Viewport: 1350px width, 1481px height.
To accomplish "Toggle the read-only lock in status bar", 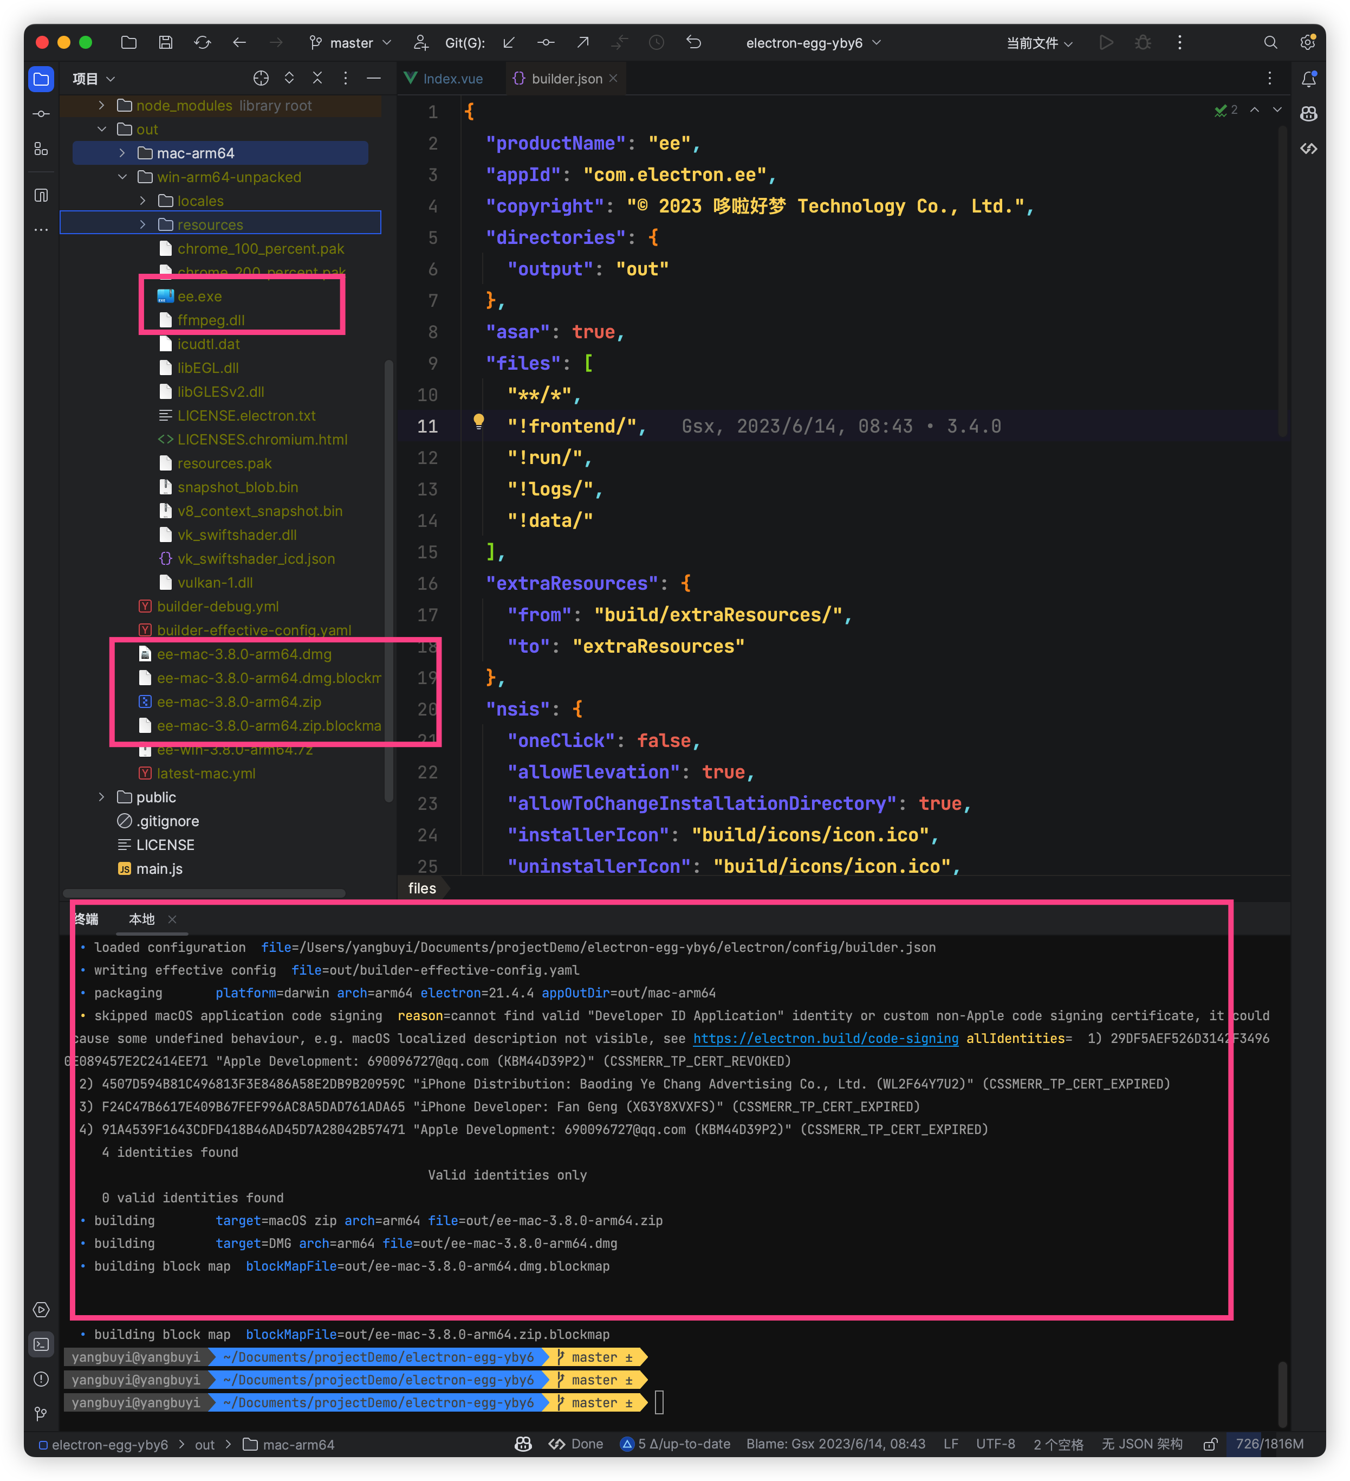I will coord(1211,1444).
